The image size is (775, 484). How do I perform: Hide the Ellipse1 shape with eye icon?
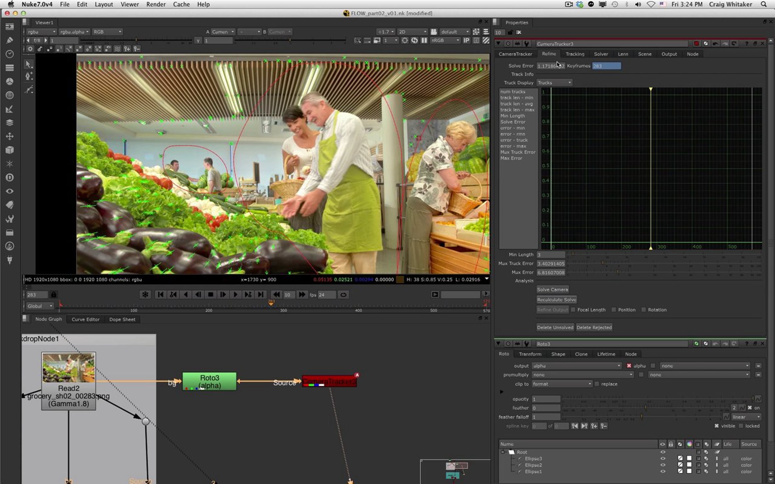(663, 471)
